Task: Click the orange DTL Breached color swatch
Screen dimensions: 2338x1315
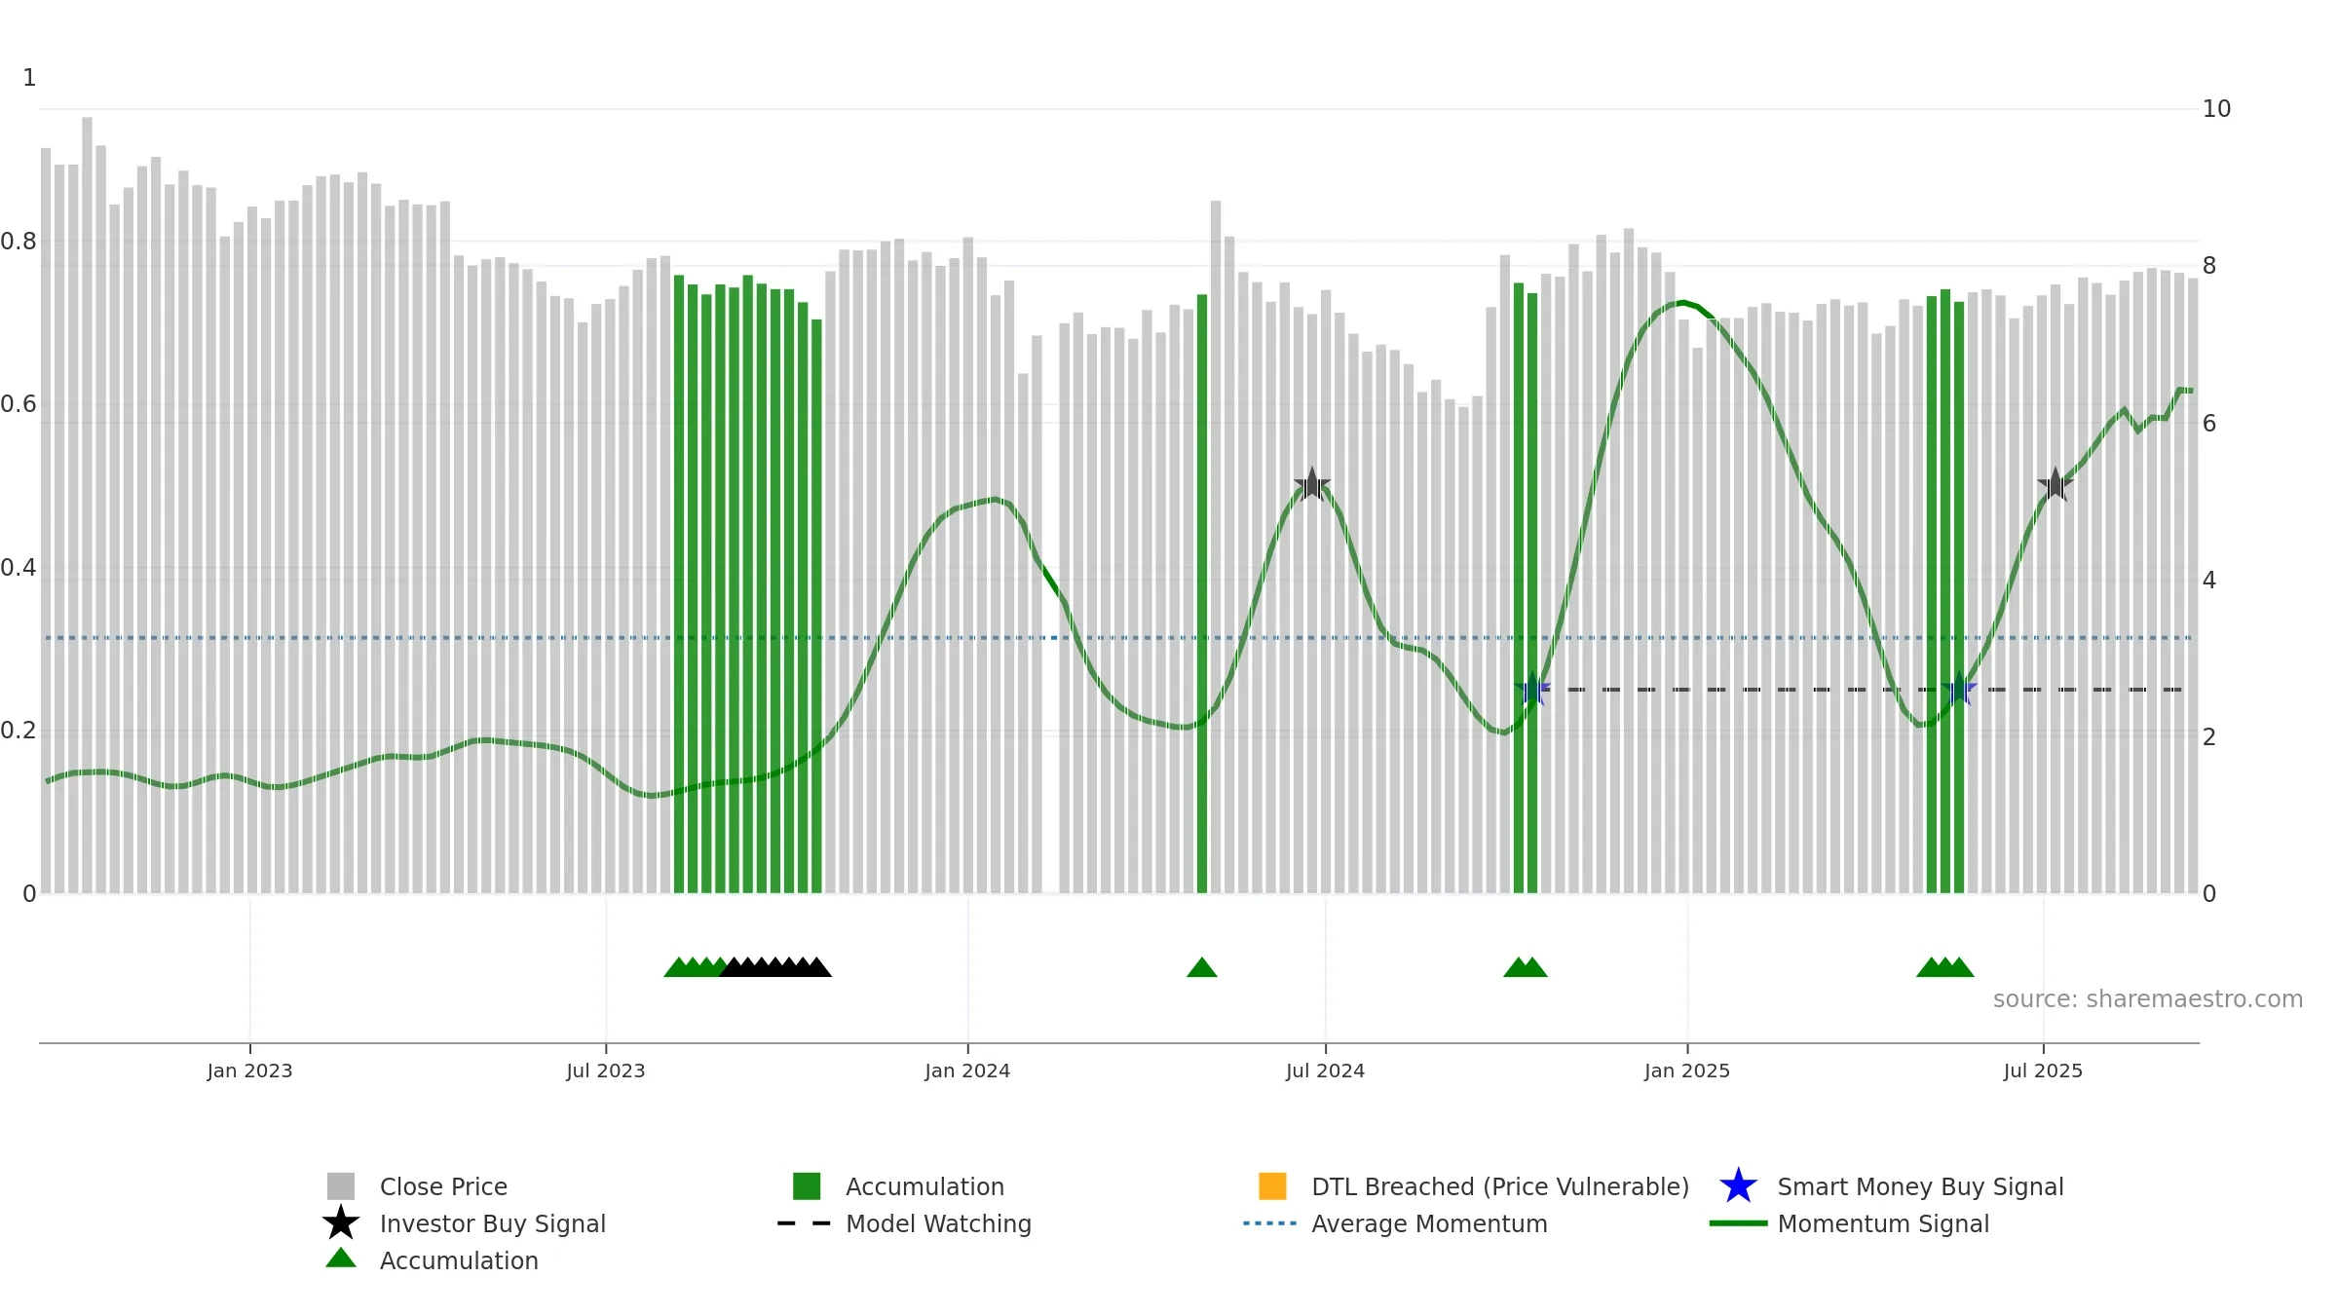Action: pos(1272,1186)
